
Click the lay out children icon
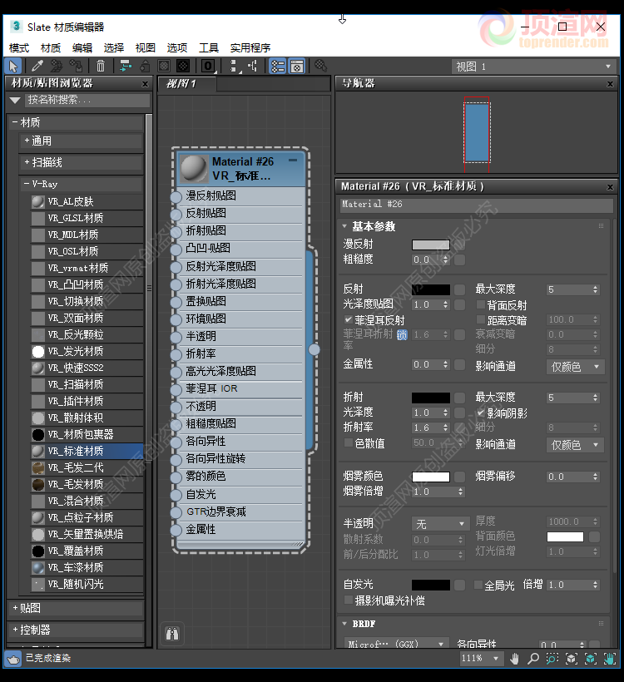(x=253, y=66)
